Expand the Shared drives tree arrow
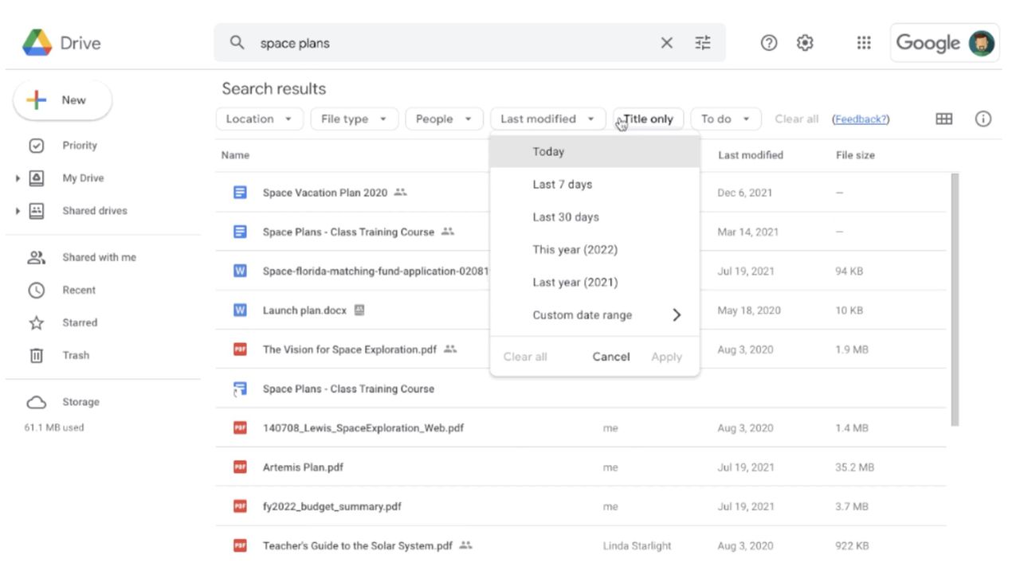1020x574 pixels. (x=18, y=211)
